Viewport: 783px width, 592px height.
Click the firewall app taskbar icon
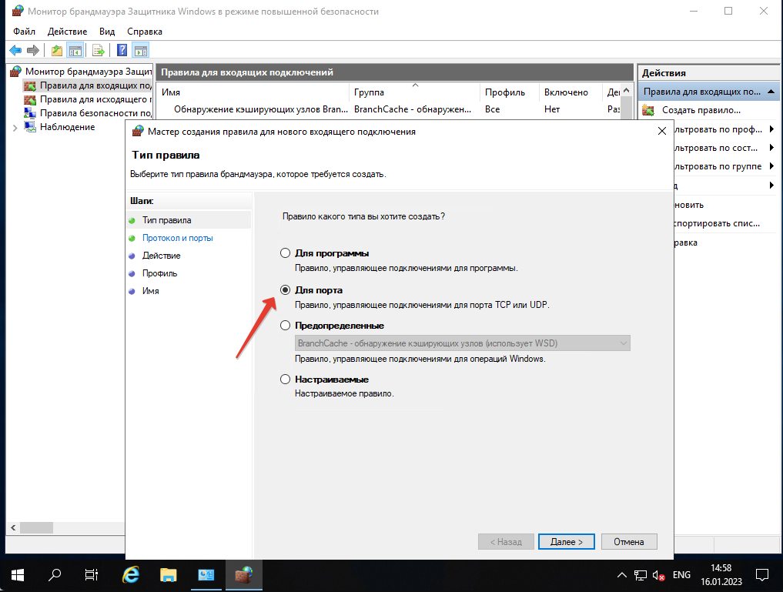click(x=244, y=576)
